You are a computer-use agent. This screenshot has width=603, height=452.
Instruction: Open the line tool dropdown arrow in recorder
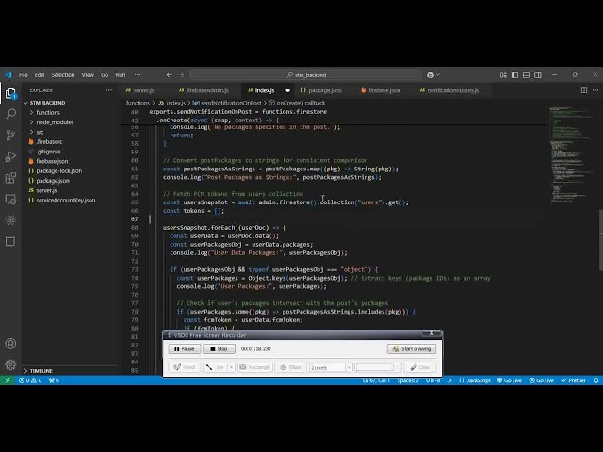point(231,367)
